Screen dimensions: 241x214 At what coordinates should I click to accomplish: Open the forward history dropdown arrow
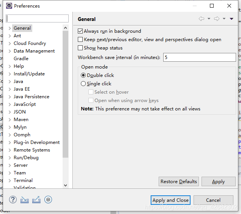pyautogui.click(x=224, y=19)
